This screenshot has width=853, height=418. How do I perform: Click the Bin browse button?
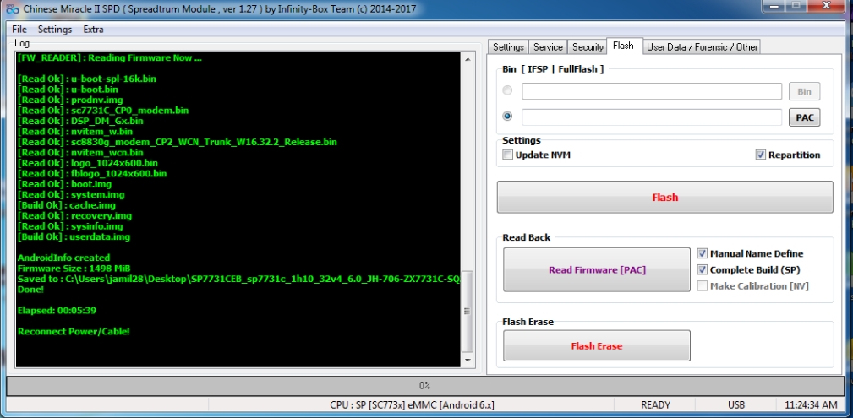click(804, 91)
